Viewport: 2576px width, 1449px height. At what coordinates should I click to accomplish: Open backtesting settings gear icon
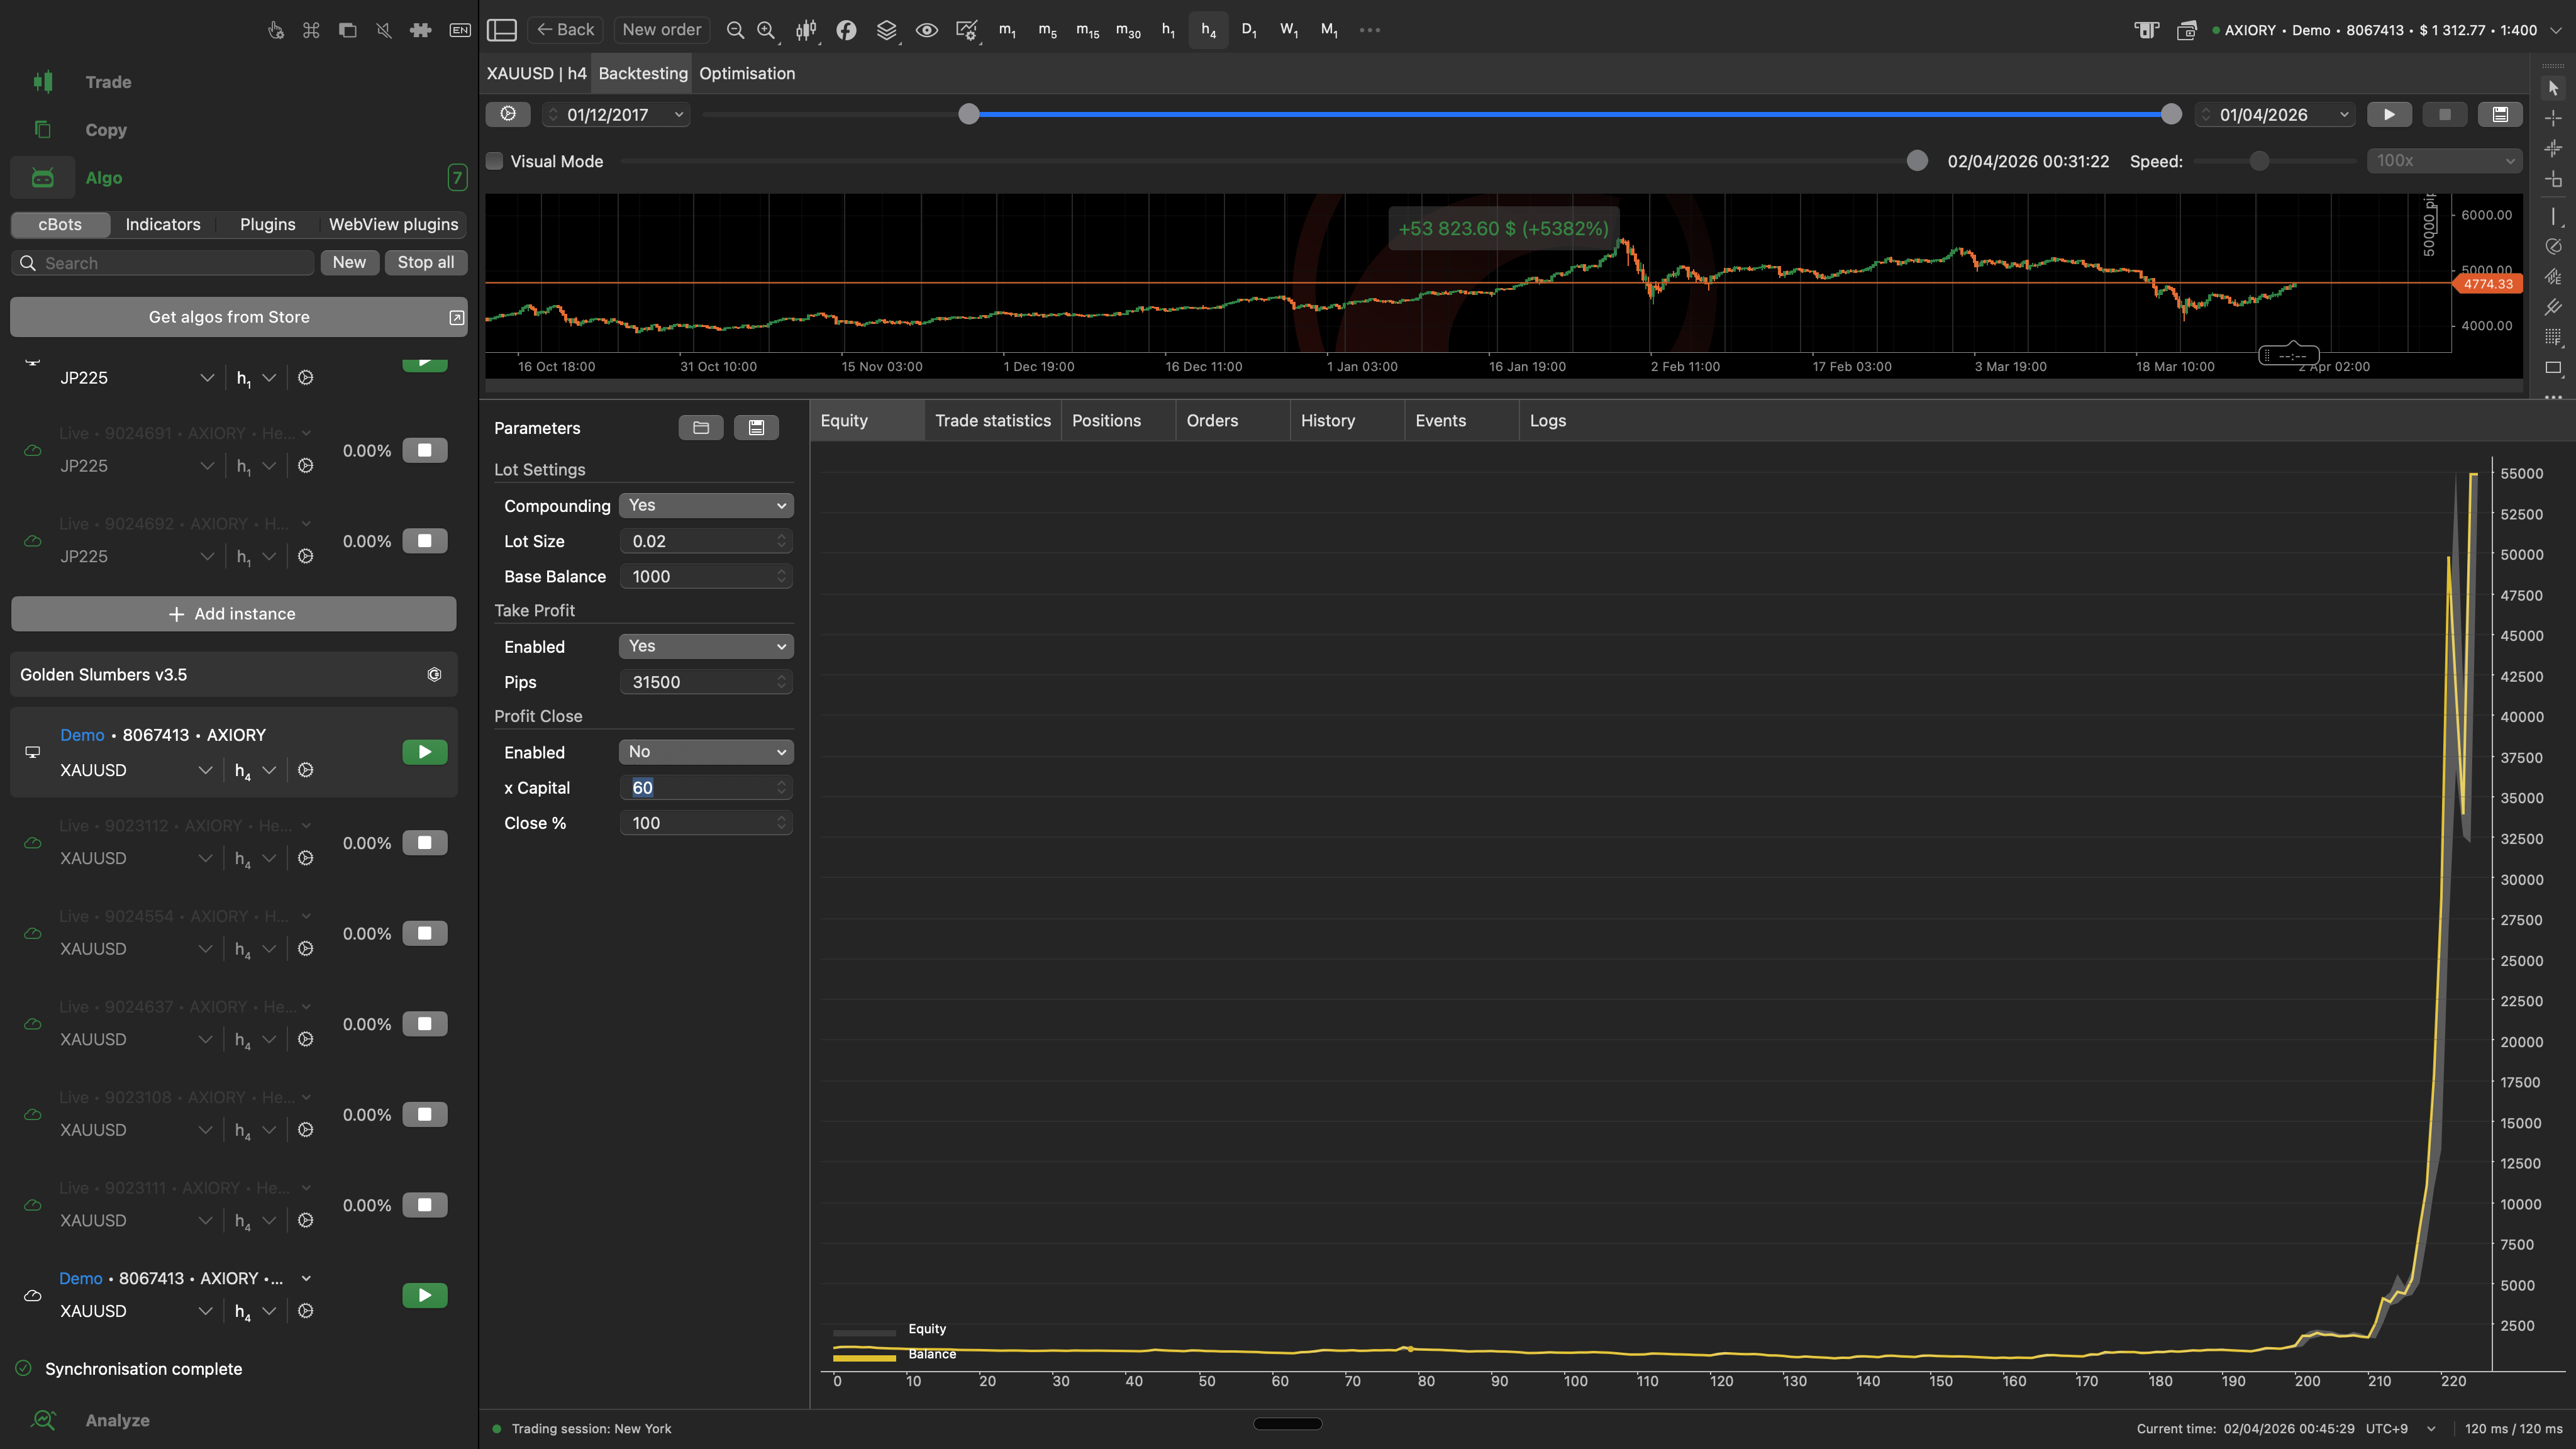(508, 115)
